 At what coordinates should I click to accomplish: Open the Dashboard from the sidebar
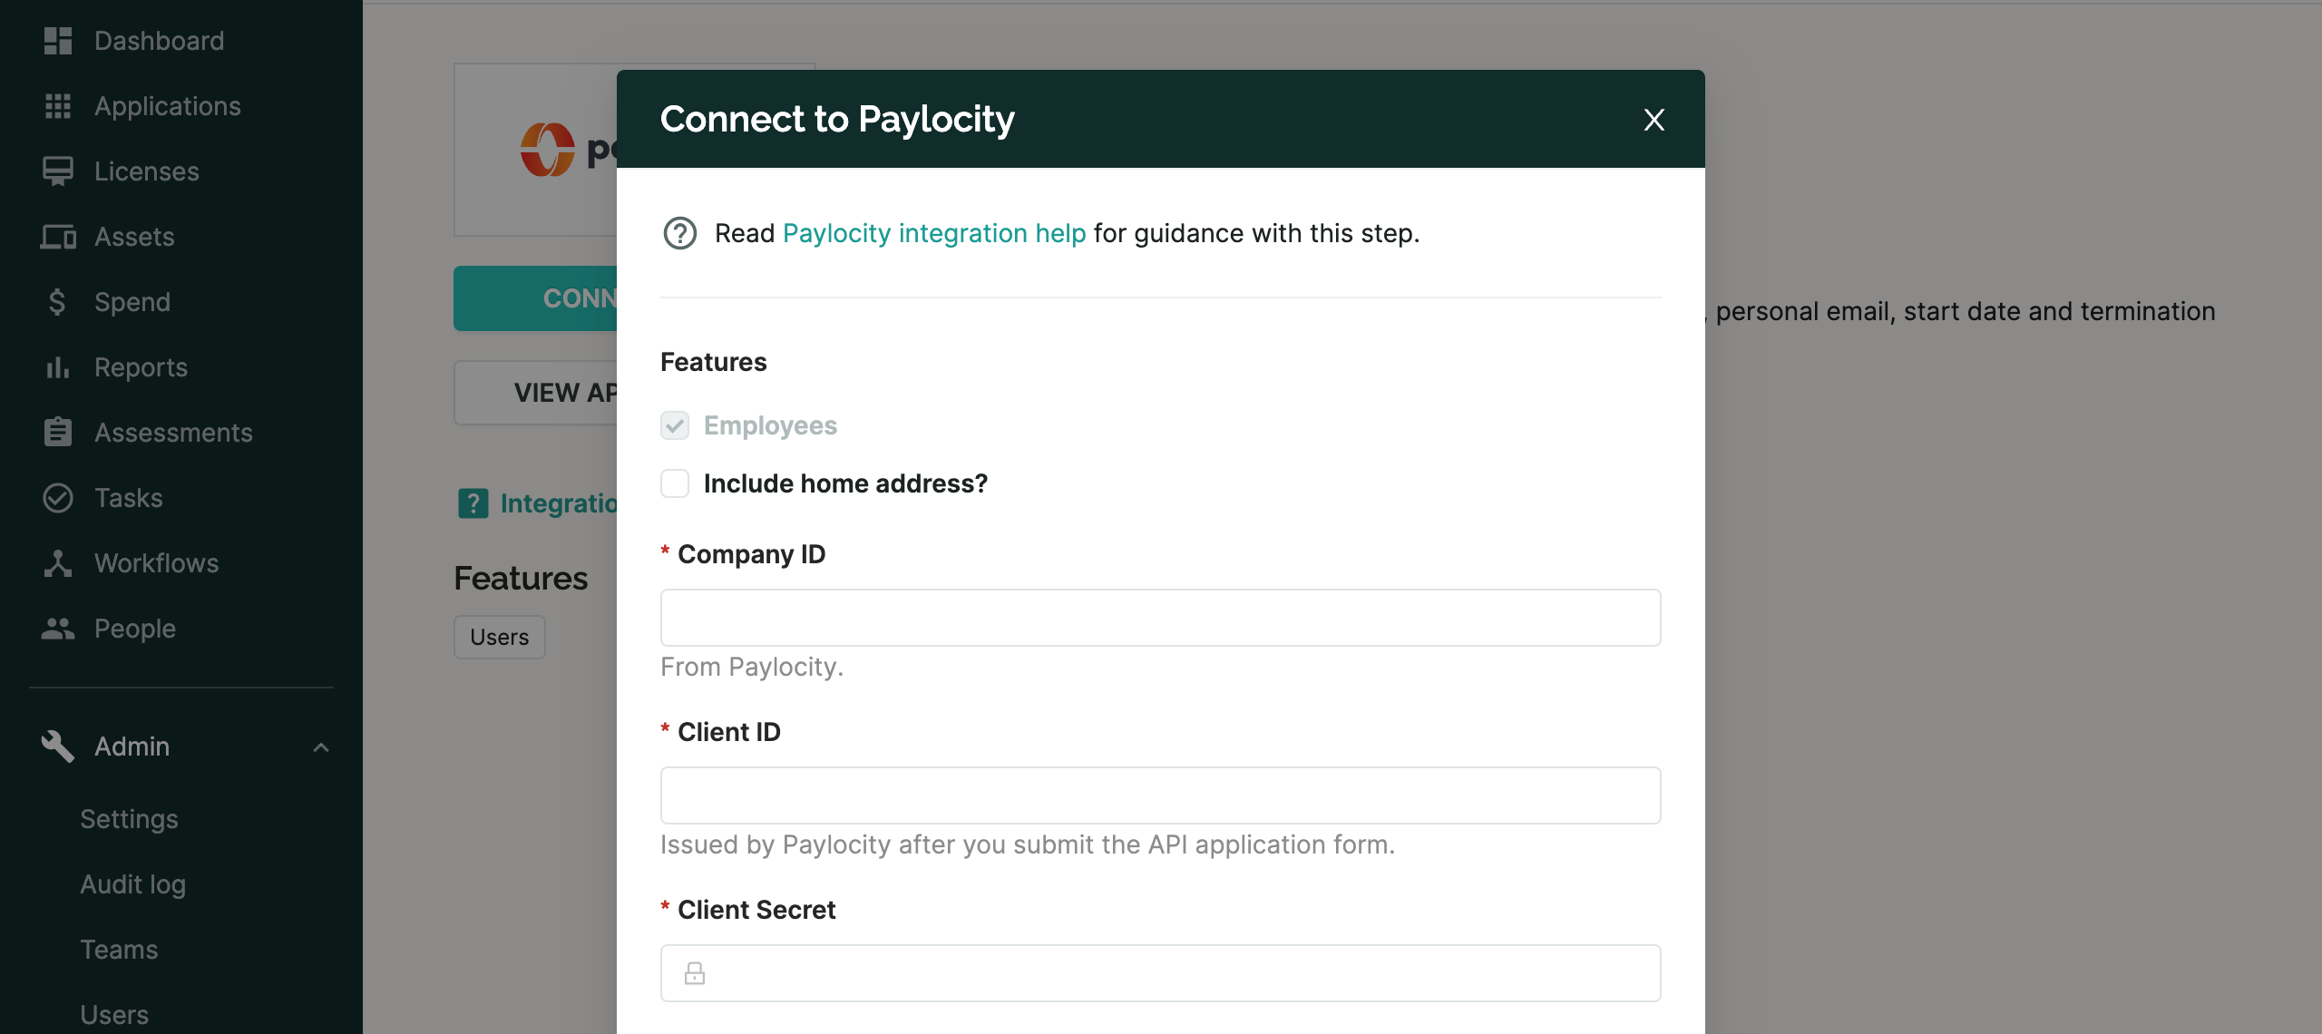pyautogui.click(x=159, y=40)
